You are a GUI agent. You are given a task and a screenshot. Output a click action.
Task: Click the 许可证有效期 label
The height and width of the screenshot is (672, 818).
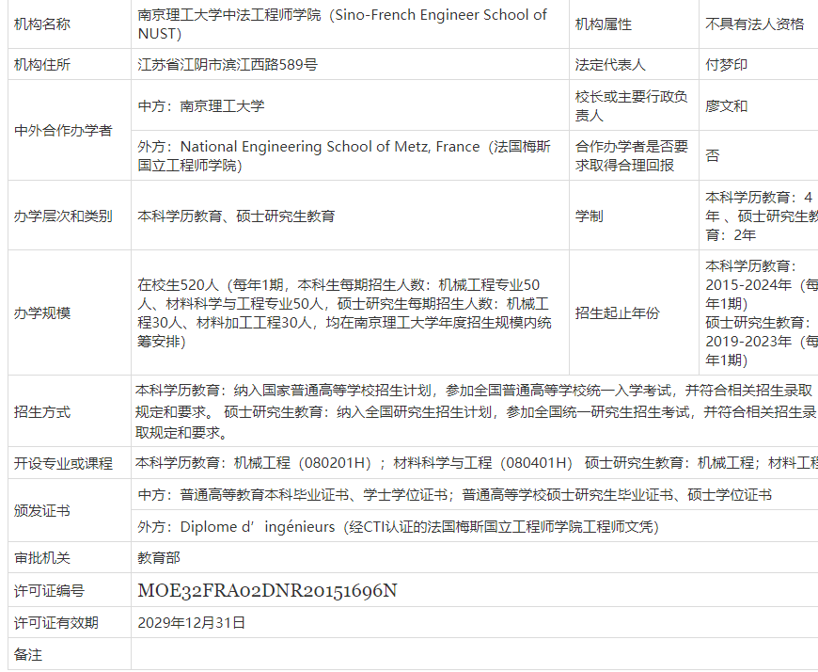coord(55,623)
